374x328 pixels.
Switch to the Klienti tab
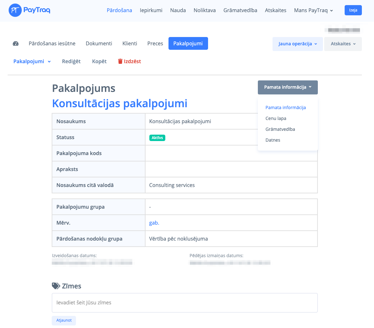(x=130, y=43)
